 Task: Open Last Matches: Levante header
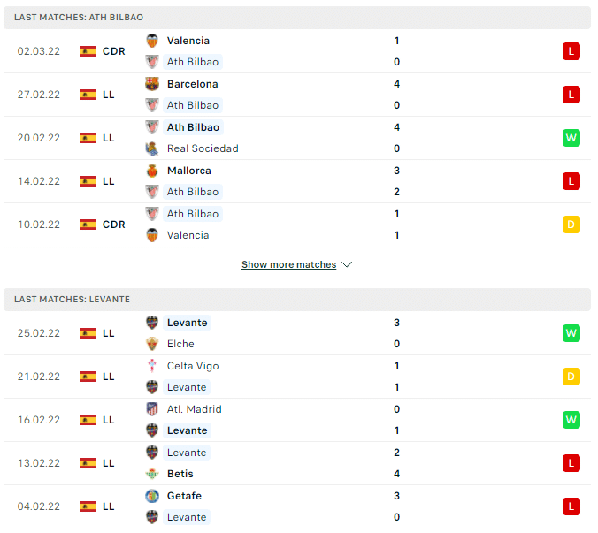click(297, 300)
